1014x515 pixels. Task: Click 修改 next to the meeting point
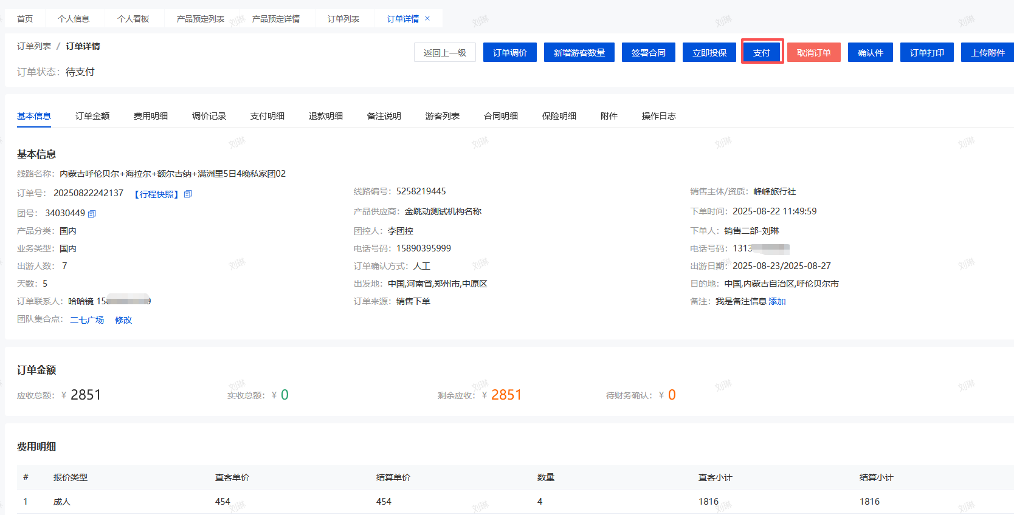click(123, 320)
